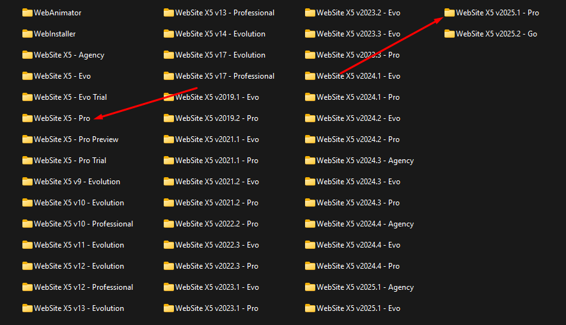Select the WebSite X5 v2025.2 - Go folder icon

[450, 34]
